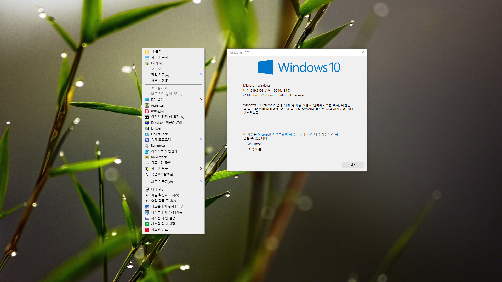Image resolution: width=502 pixels, height=282 pixels.
Task: Click the 조직 이름 text
Action: pos(255,149)
